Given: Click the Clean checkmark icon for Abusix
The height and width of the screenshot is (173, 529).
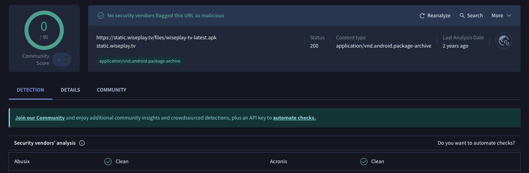Looking at the screenshot, I should 108,161.
